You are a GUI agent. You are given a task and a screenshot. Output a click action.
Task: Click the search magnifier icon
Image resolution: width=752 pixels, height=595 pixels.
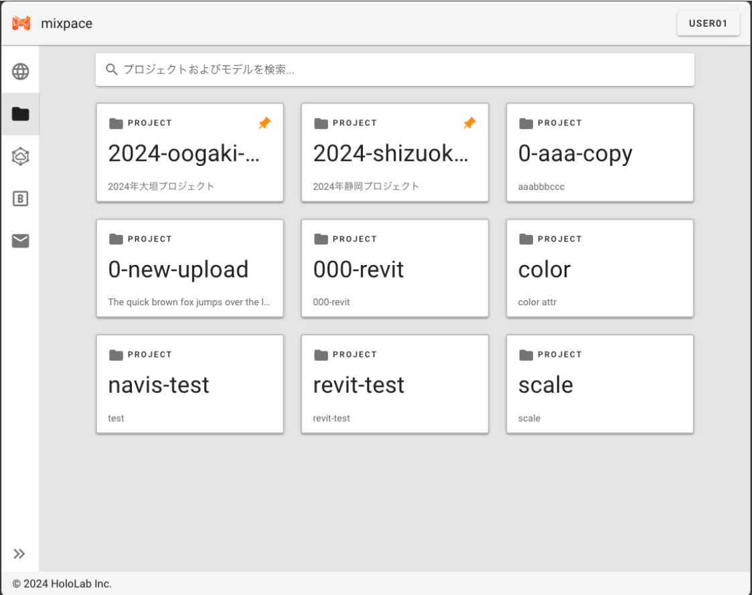point(112,70)
